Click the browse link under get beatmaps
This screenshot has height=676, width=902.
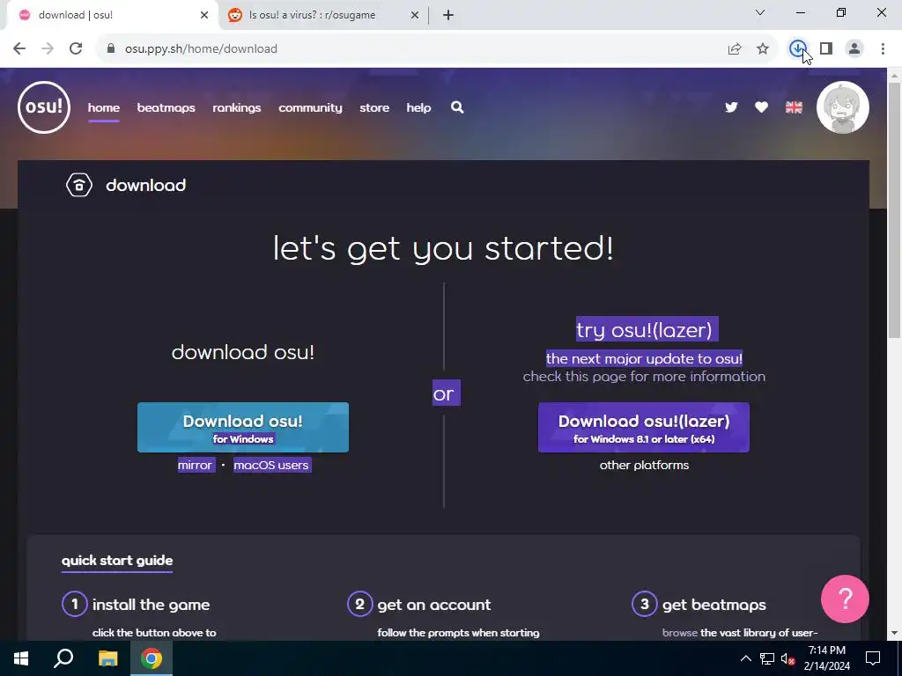679,633
